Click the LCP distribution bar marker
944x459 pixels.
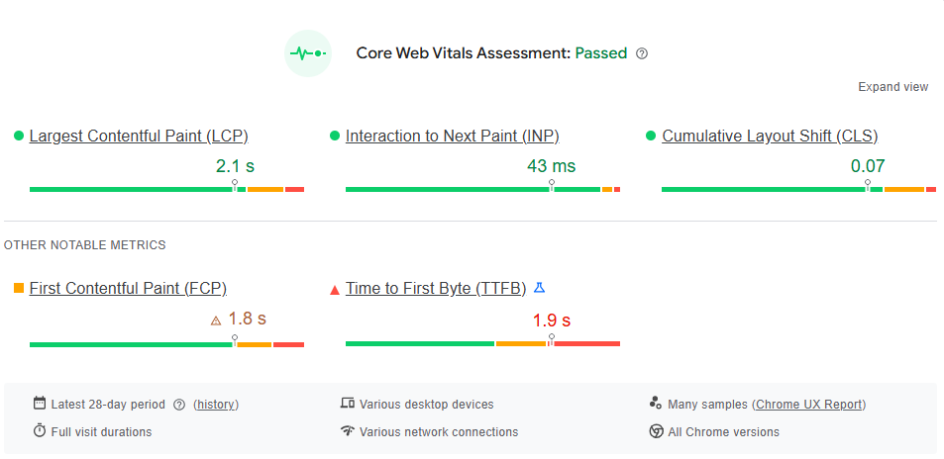pyautogui.click(x=235, y=185)
